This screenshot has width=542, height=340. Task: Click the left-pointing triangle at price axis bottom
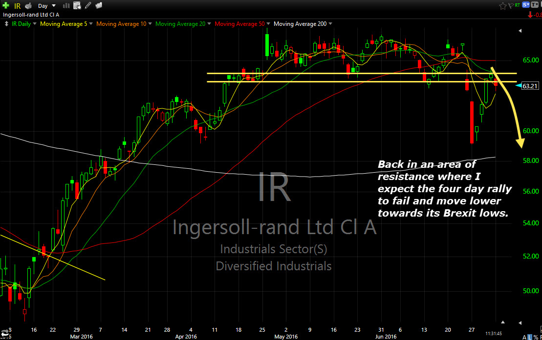(520, 323)
